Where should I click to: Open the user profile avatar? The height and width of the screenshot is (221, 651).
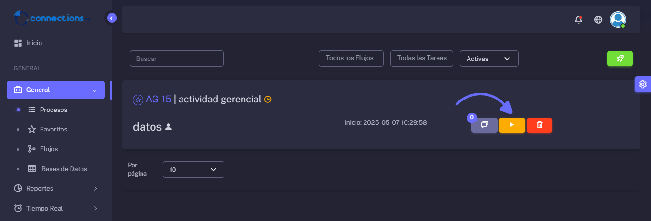coord(618,20)
